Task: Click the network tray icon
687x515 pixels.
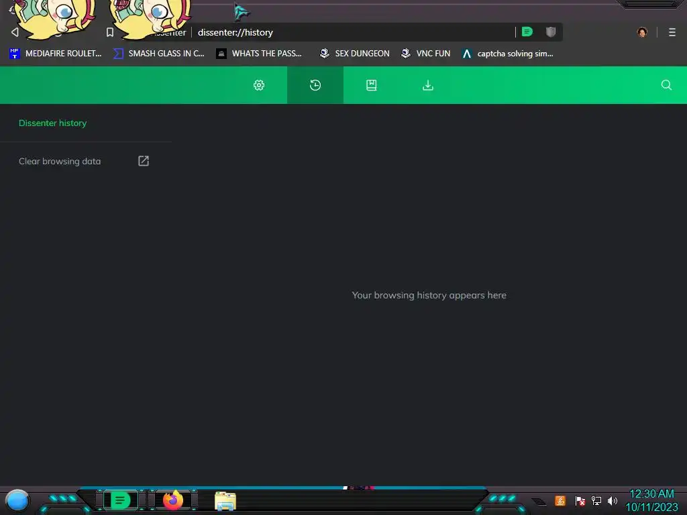Action: tap(596, 500)
